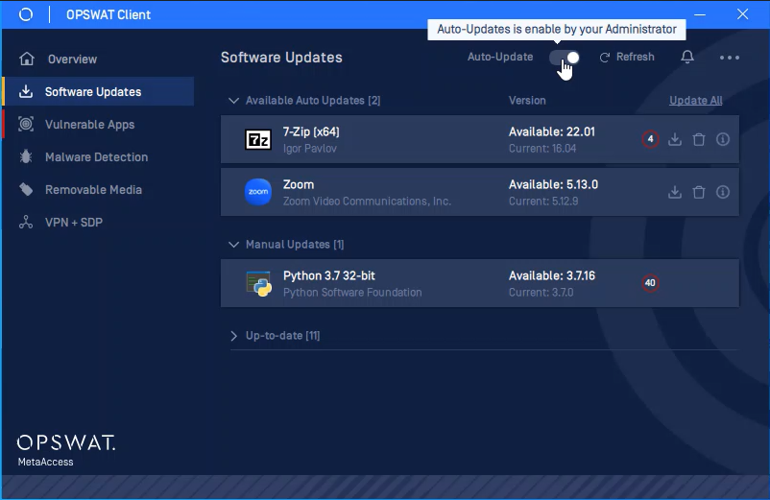This screenshot has height=500, width=770.
Task: Click the Vulnerable Apps target icon
Action: click(26, 124)
